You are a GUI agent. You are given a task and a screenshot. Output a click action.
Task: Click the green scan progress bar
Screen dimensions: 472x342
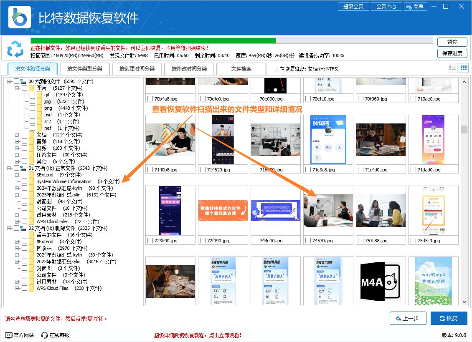153,41
